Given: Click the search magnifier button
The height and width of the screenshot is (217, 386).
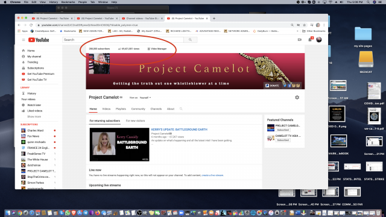Looking at the screenshot, I should (x=191, y=40).
